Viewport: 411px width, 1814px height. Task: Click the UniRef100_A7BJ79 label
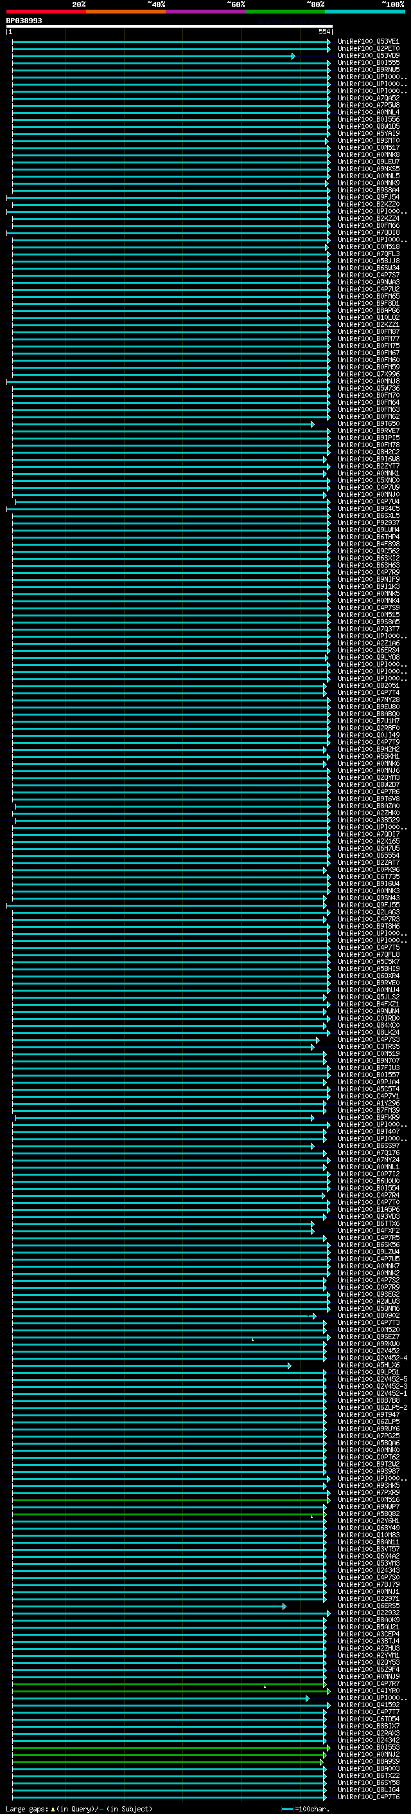tap(368, 1584)
